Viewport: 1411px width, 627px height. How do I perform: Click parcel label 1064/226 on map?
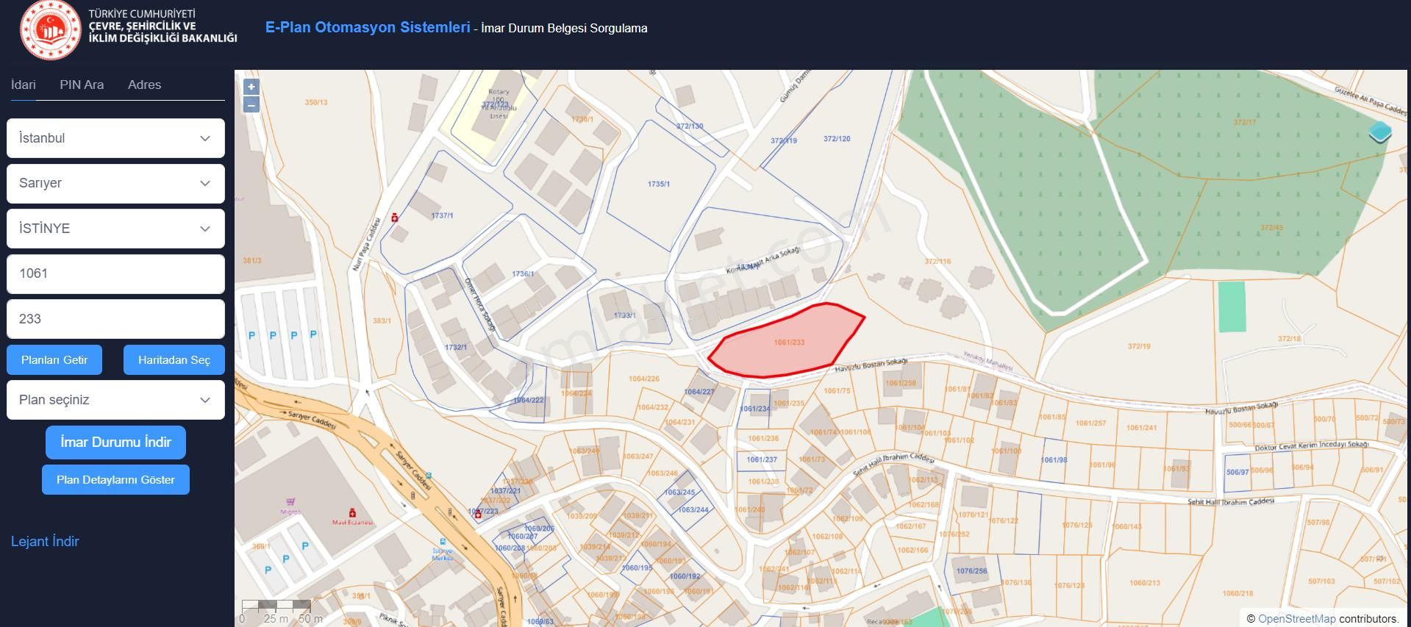click(644, 379)
